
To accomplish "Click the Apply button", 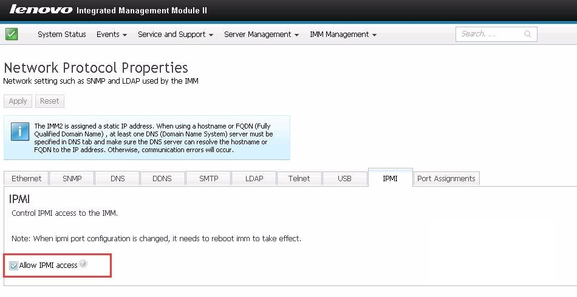I will (18, 101).
